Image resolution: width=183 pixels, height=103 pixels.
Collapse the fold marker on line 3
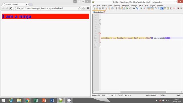100,20
